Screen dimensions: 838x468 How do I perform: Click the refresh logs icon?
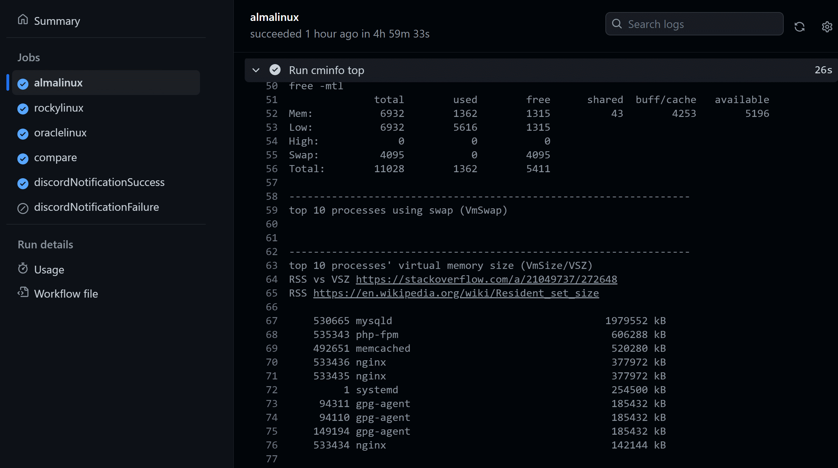[x=799, y=27]
